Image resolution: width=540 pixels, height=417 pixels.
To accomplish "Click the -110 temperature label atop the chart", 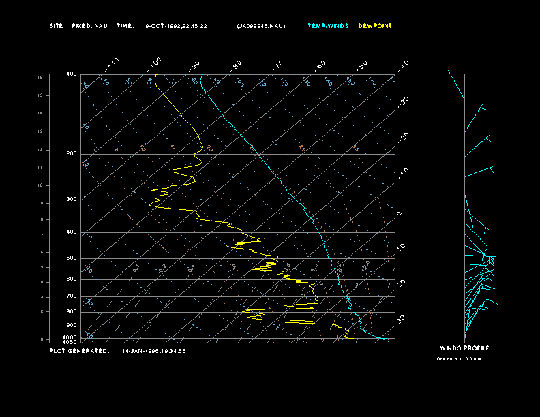I will click(113, 63).
